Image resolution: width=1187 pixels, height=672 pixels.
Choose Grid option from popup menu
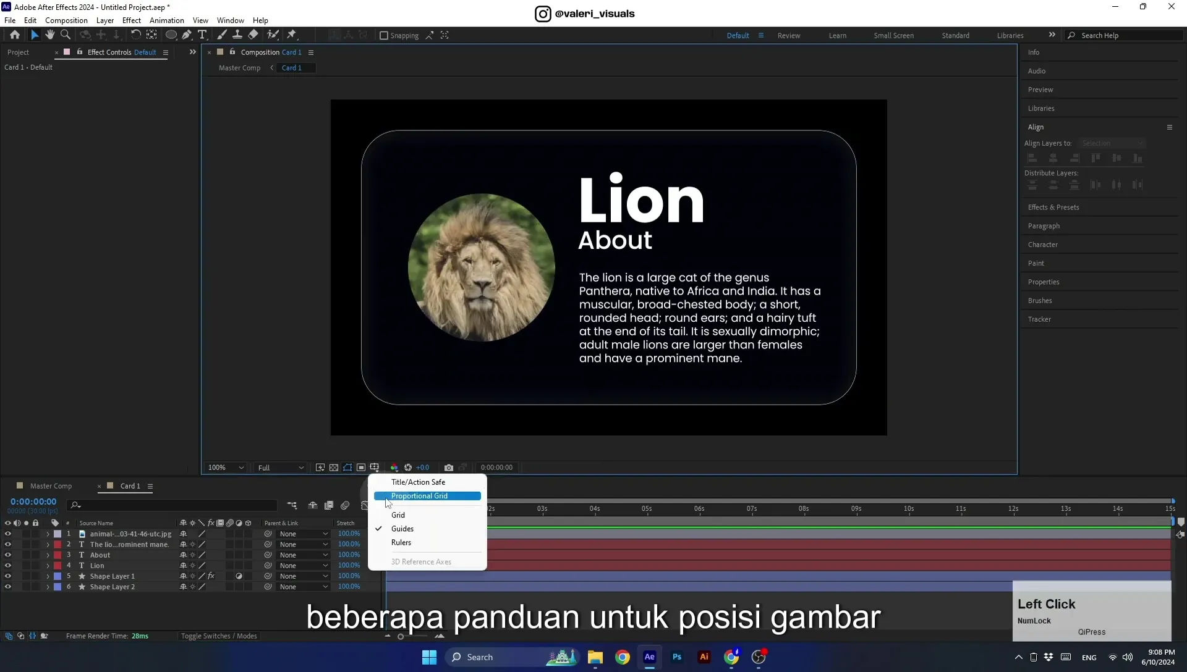coord(398,515)
